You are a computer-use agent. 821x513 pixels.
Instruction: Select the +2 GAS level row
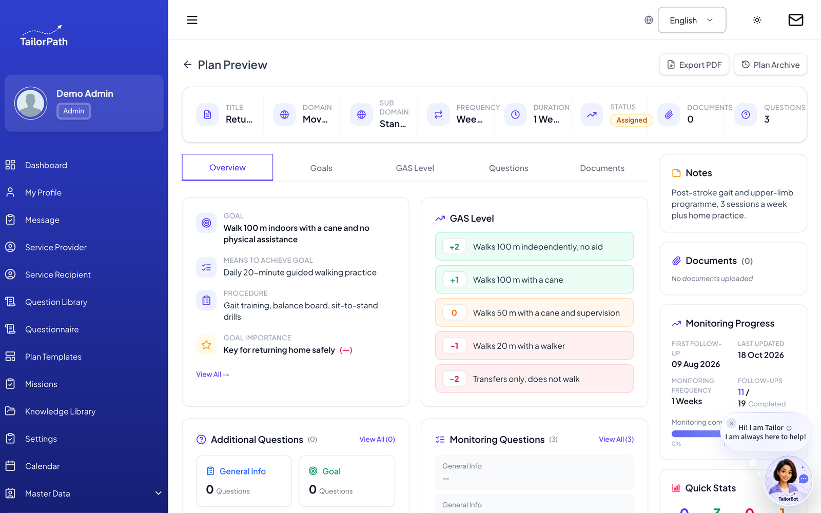tap(534, 247)
